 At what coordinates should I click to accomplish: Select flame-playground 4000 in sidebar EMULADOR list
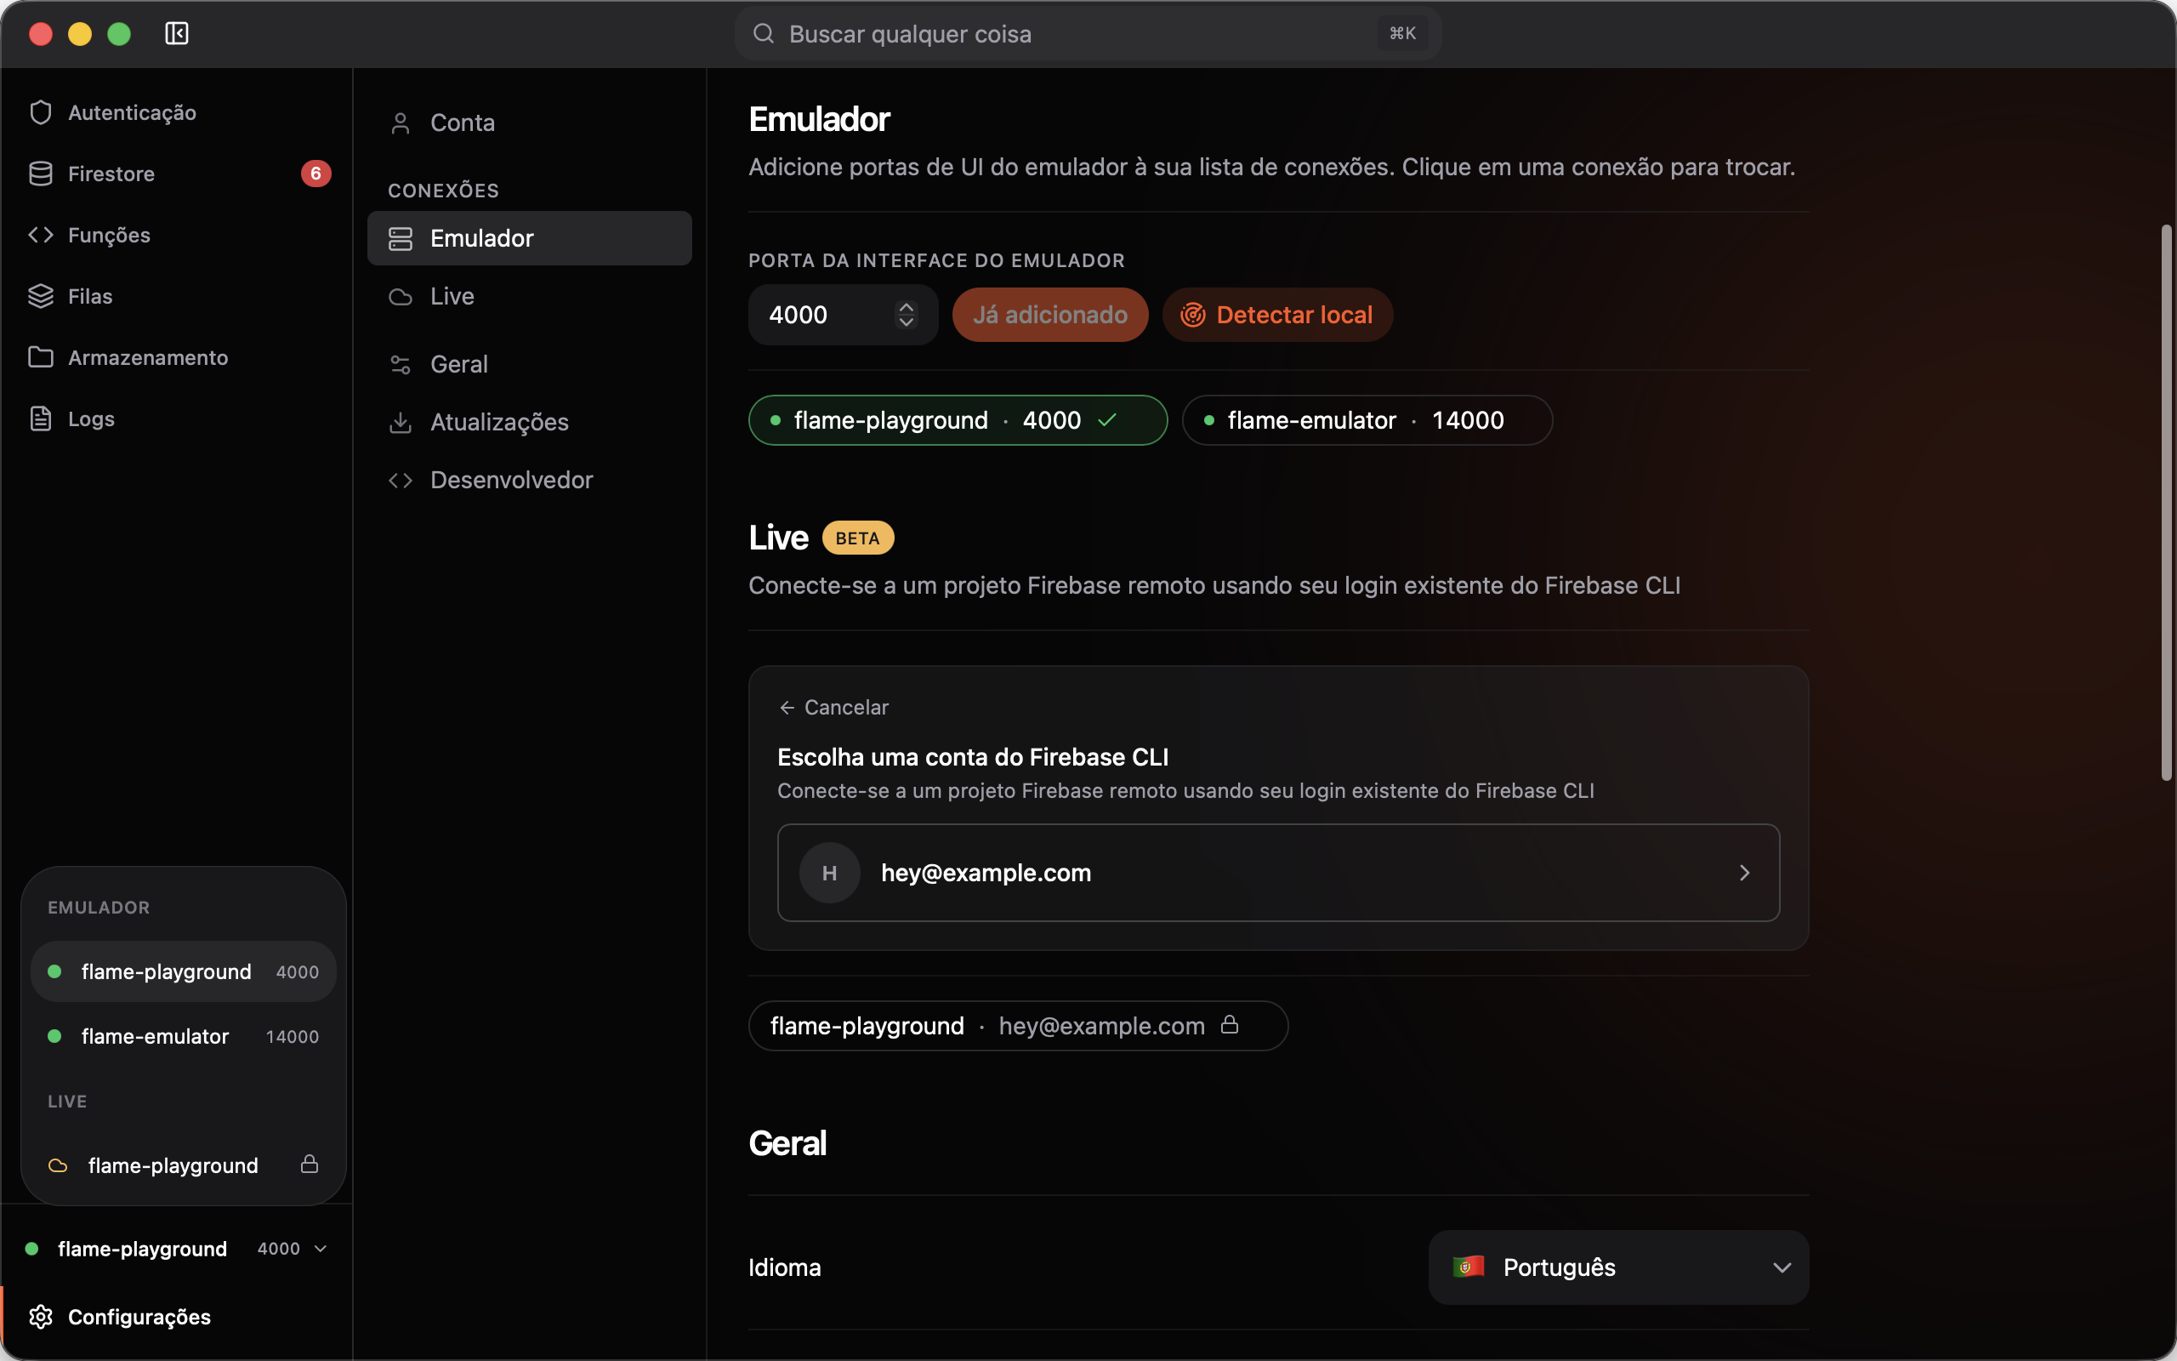tap(184, 971)
